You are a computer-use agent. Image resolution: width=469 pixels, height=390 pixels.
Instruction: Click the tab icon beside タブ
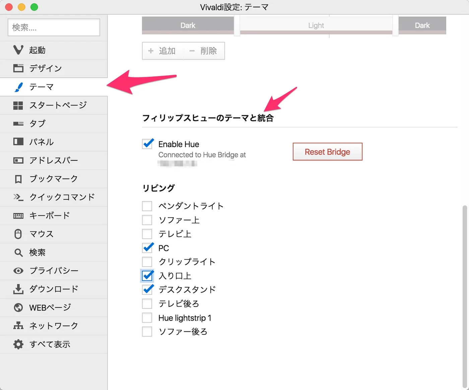pyautogui.click(x=18, y=124)
